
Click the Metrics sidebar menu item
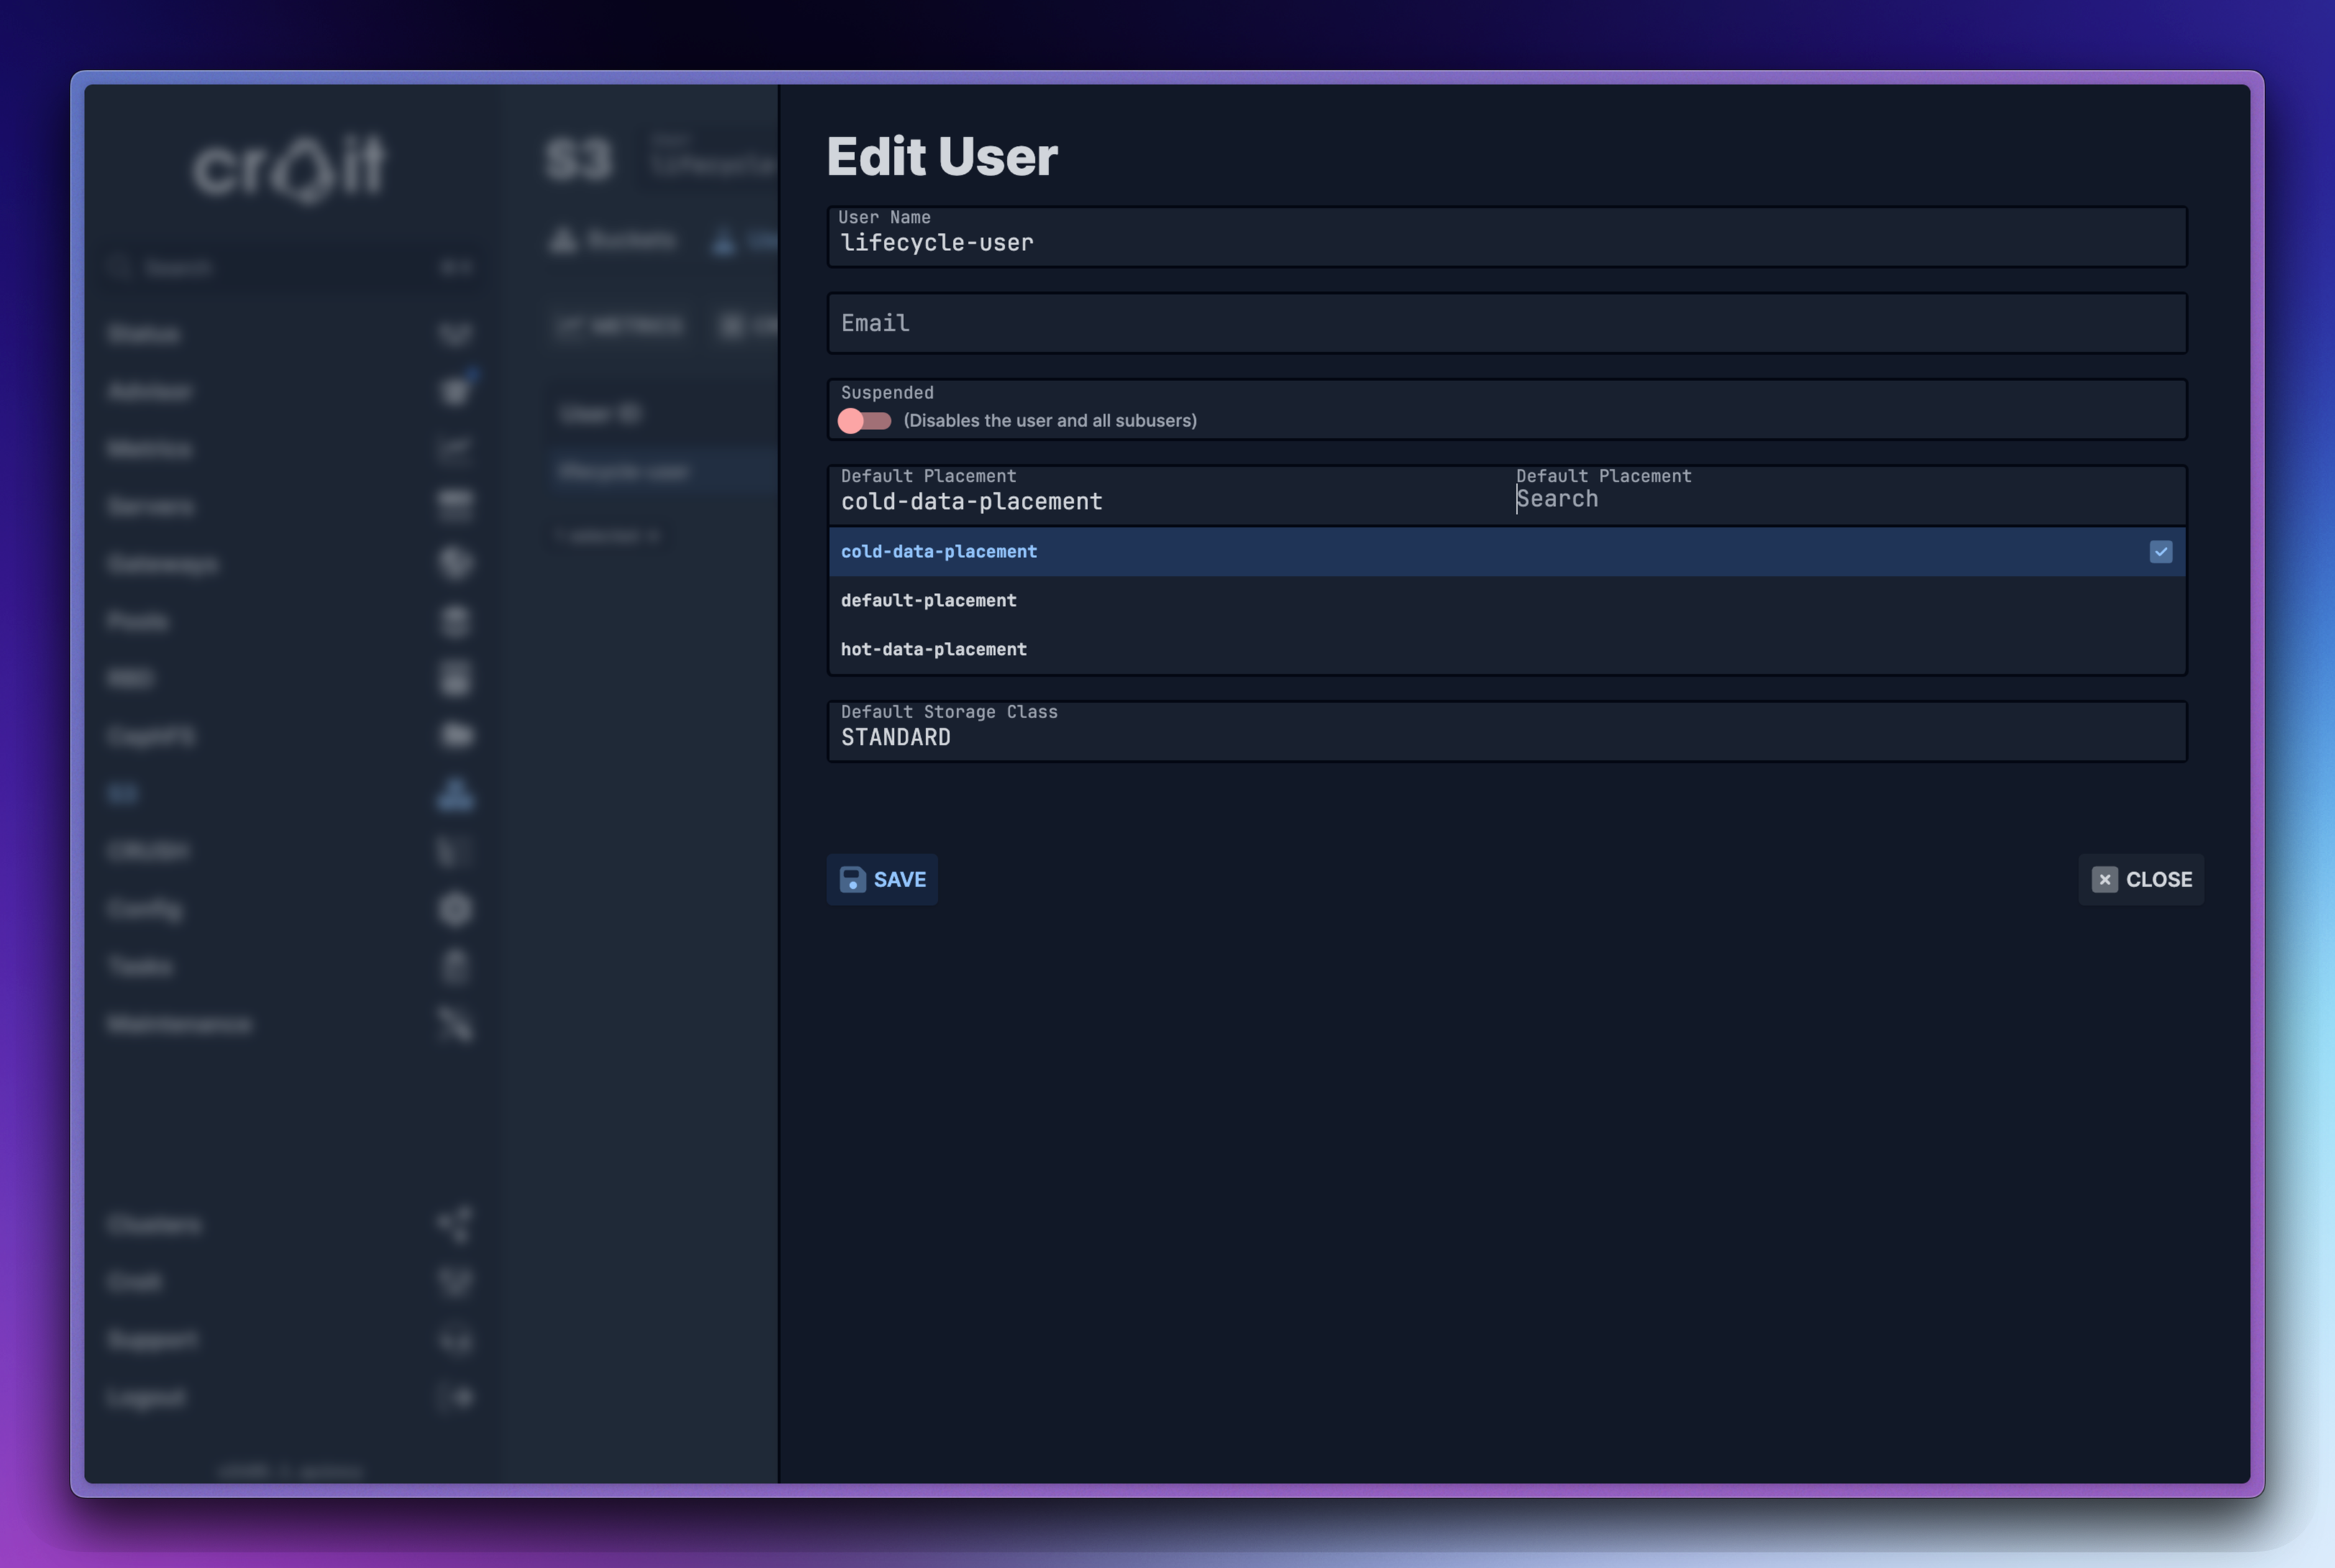pyautogui.click(x=150, y=449)
